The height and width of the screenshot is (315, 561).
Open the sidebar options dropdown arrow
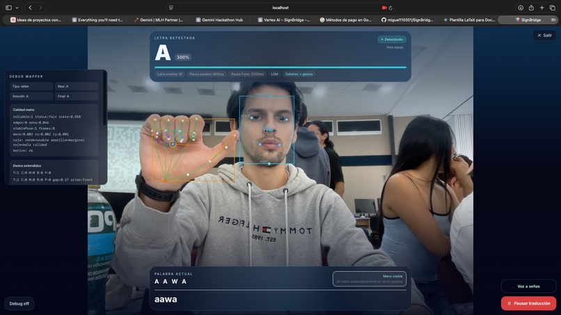(x=17, y=8)
